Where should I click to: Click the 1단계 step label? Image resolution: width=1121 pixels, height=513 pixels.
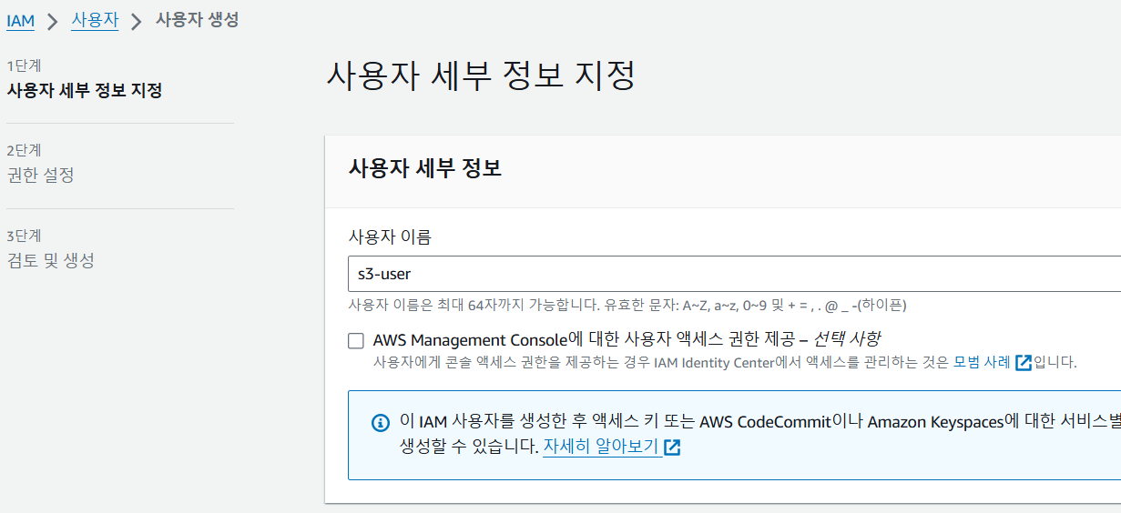pos(24,65)
